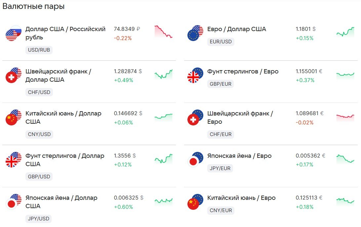Click the CHF/USD Swiss flag icon

tap(11, 77)
